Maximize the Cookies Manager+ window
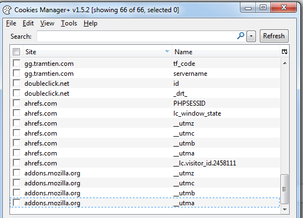303x218 pixels. click(x=263, y=8)
